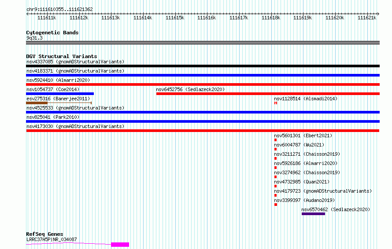The width and height of the screenshot is (392, 249).
Task: Click the 111616k ruler tick label
Action: pos(207,18)
